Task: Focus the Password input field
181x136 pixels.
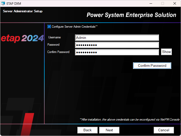Action: (117, 45)
